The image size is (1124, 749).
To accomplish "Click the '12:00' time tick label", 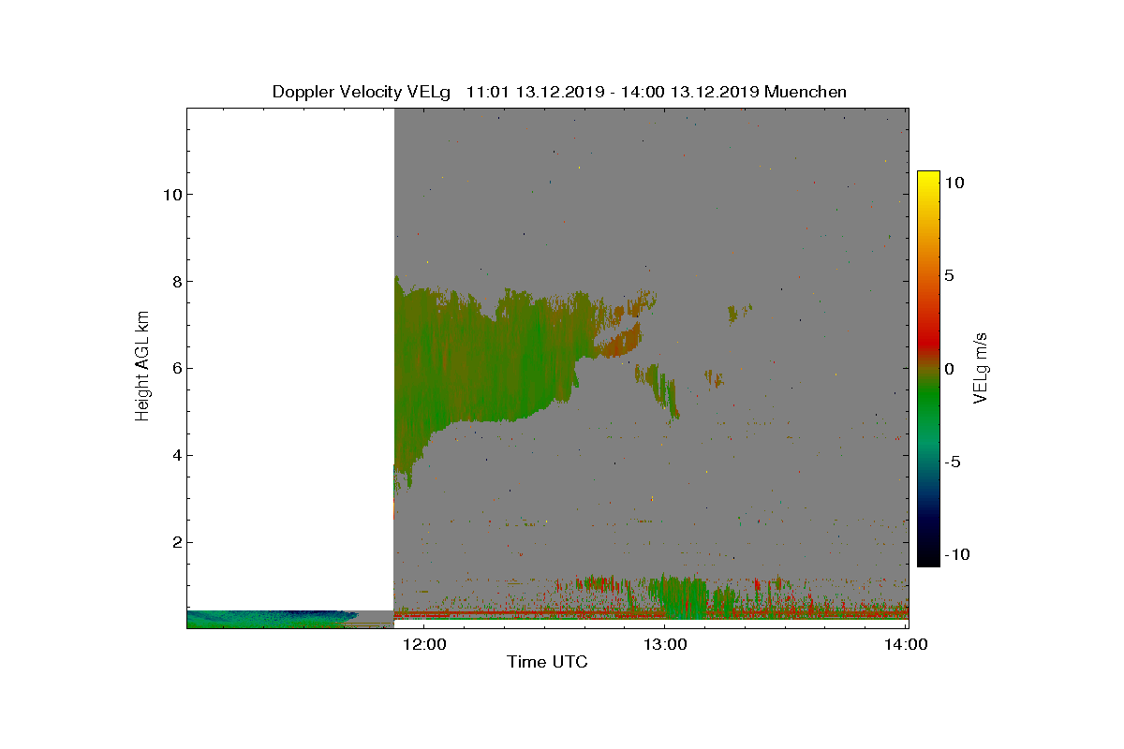I will [425, 644].
